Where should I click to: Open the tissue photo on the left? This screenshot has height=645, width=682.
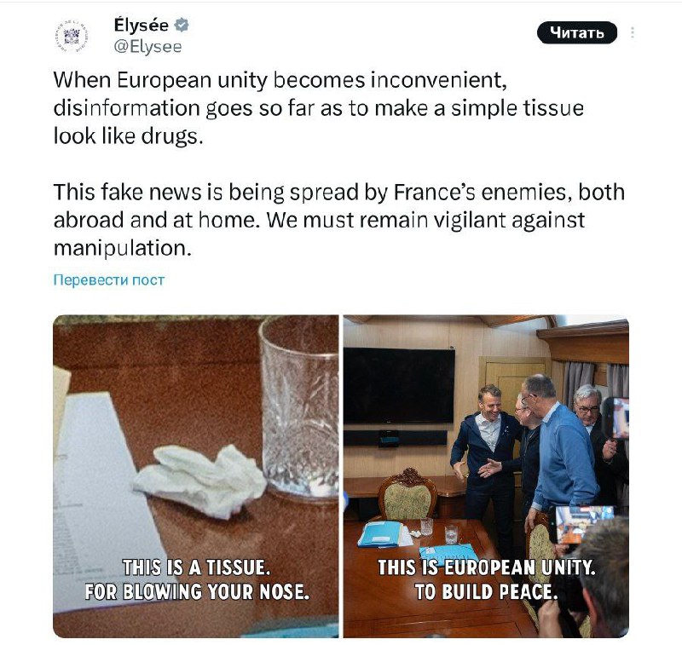[x=196, y=476]
